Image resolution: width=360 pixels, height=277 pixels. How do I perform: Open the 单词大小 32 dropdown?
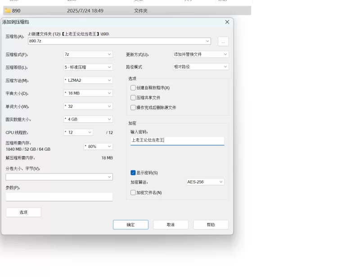point(88,106)
